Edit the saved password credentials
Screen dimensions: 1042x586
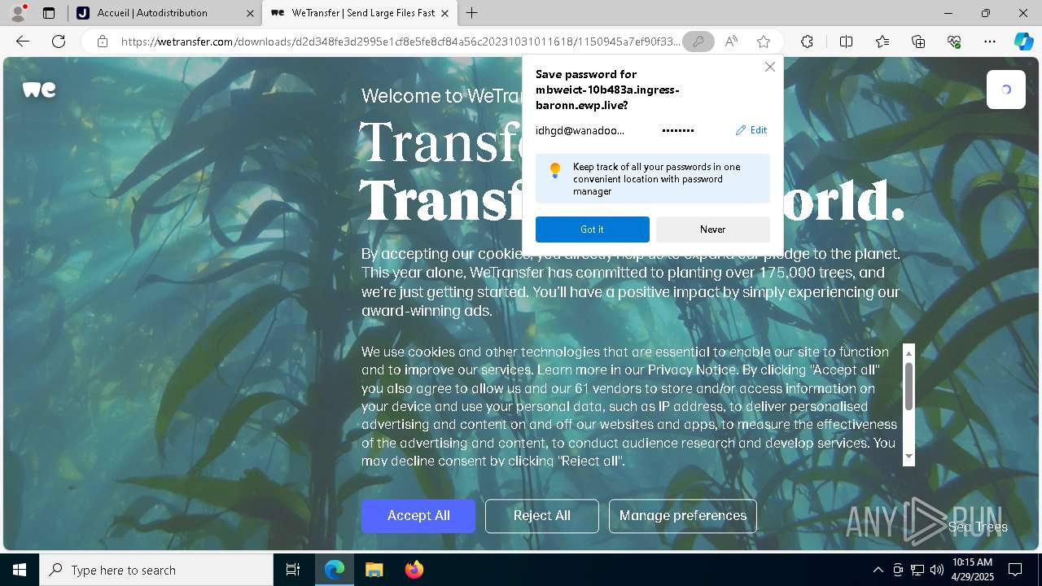(x=751, y=130)
